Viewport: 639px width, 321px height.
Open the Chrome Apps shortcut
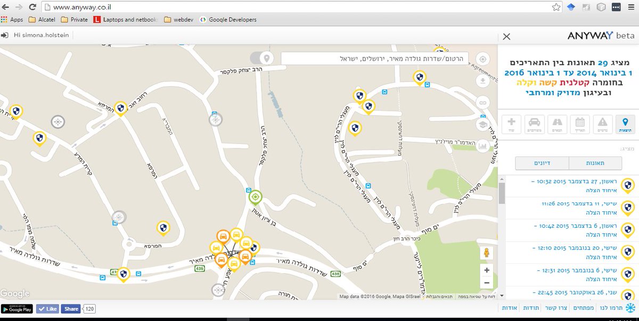tap(12, 20)
